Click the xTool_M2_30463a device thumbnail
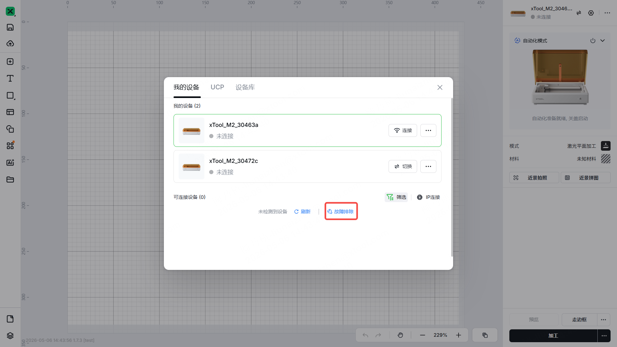 click(x=192, y=130)
